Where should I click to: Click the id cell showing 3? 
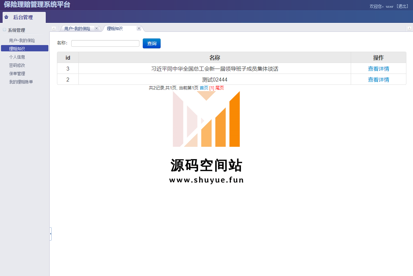tap(68, 69)
